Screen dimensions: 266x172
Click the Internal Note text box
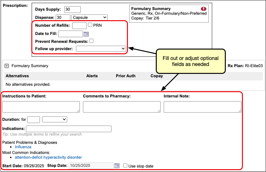pyautogui.click(x=202, y=107)
